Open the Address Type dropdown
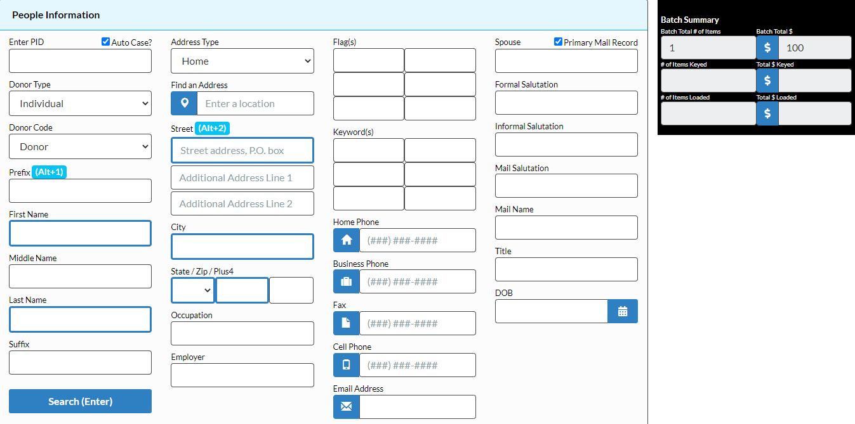Image resolution: width=855 pixels, height=424 pixels. point(242,60)
